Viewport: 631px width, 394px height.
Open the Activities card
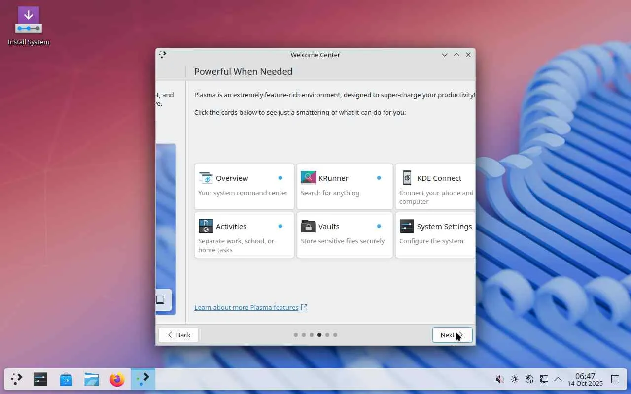pyautogui.click(x=244, y=235)
